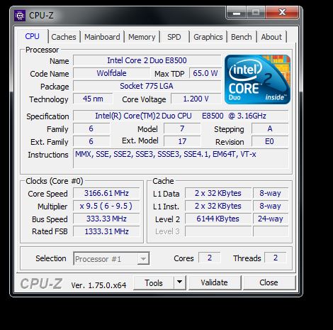Click the Wolfdale code name value

111,73
